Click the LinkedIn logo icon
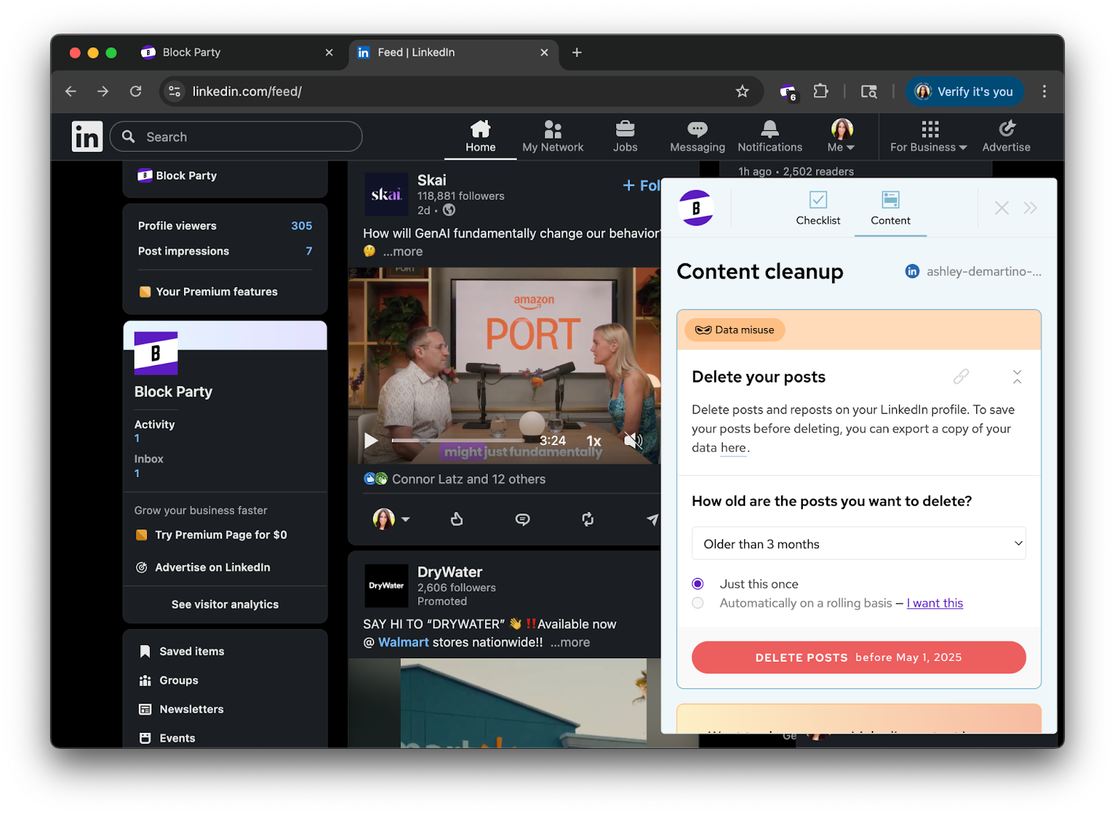Screen dimensions: 1115x815 tap(87, 137)
